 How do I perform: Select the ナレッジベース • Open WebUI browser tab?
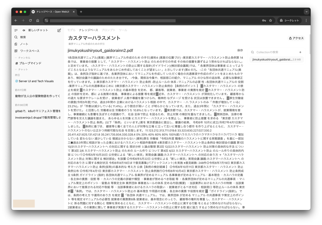pyautogui.click(x=53, y=12)
